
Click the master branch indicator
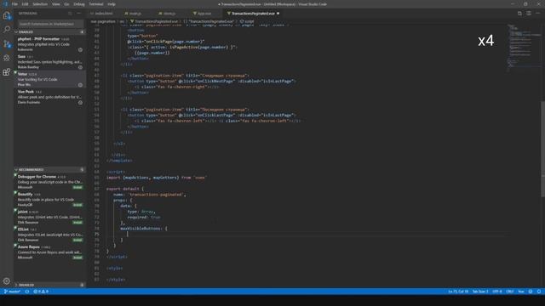[x=12, y=292]
